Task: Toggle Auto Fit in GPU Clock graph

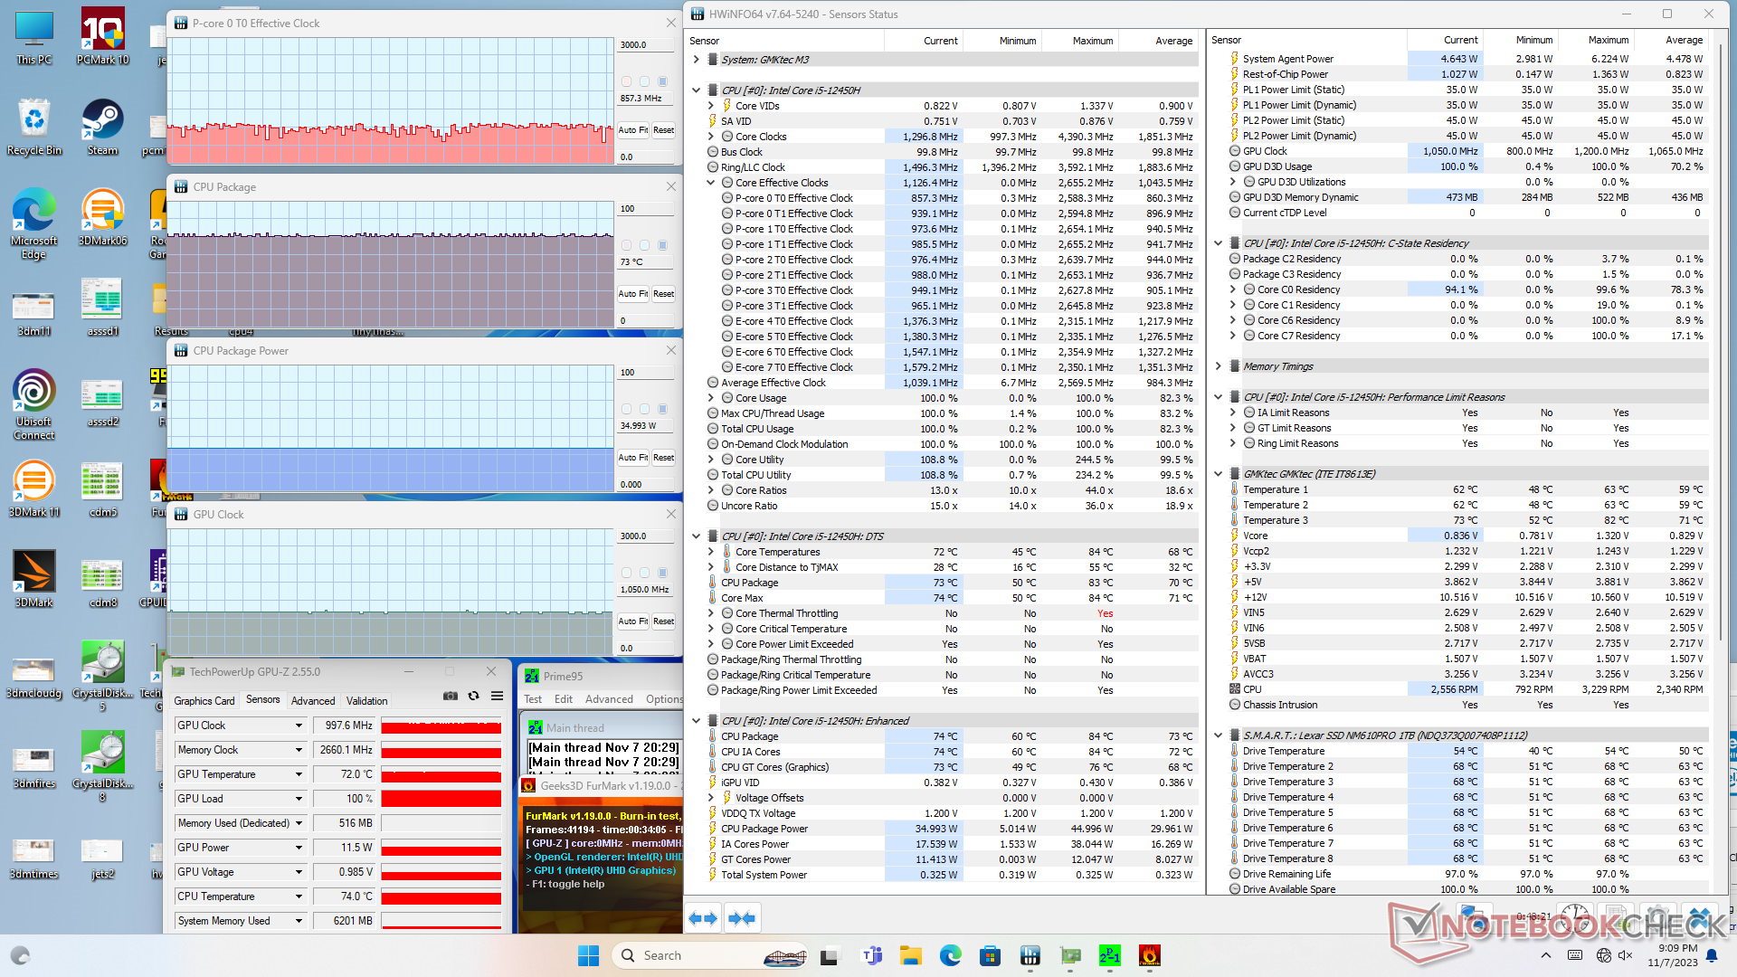Action: [x=632, y=621]
